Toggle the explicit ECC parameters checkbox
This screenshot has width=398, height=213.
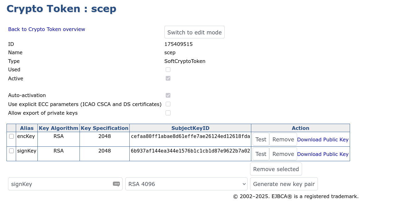tap(168, 104)
